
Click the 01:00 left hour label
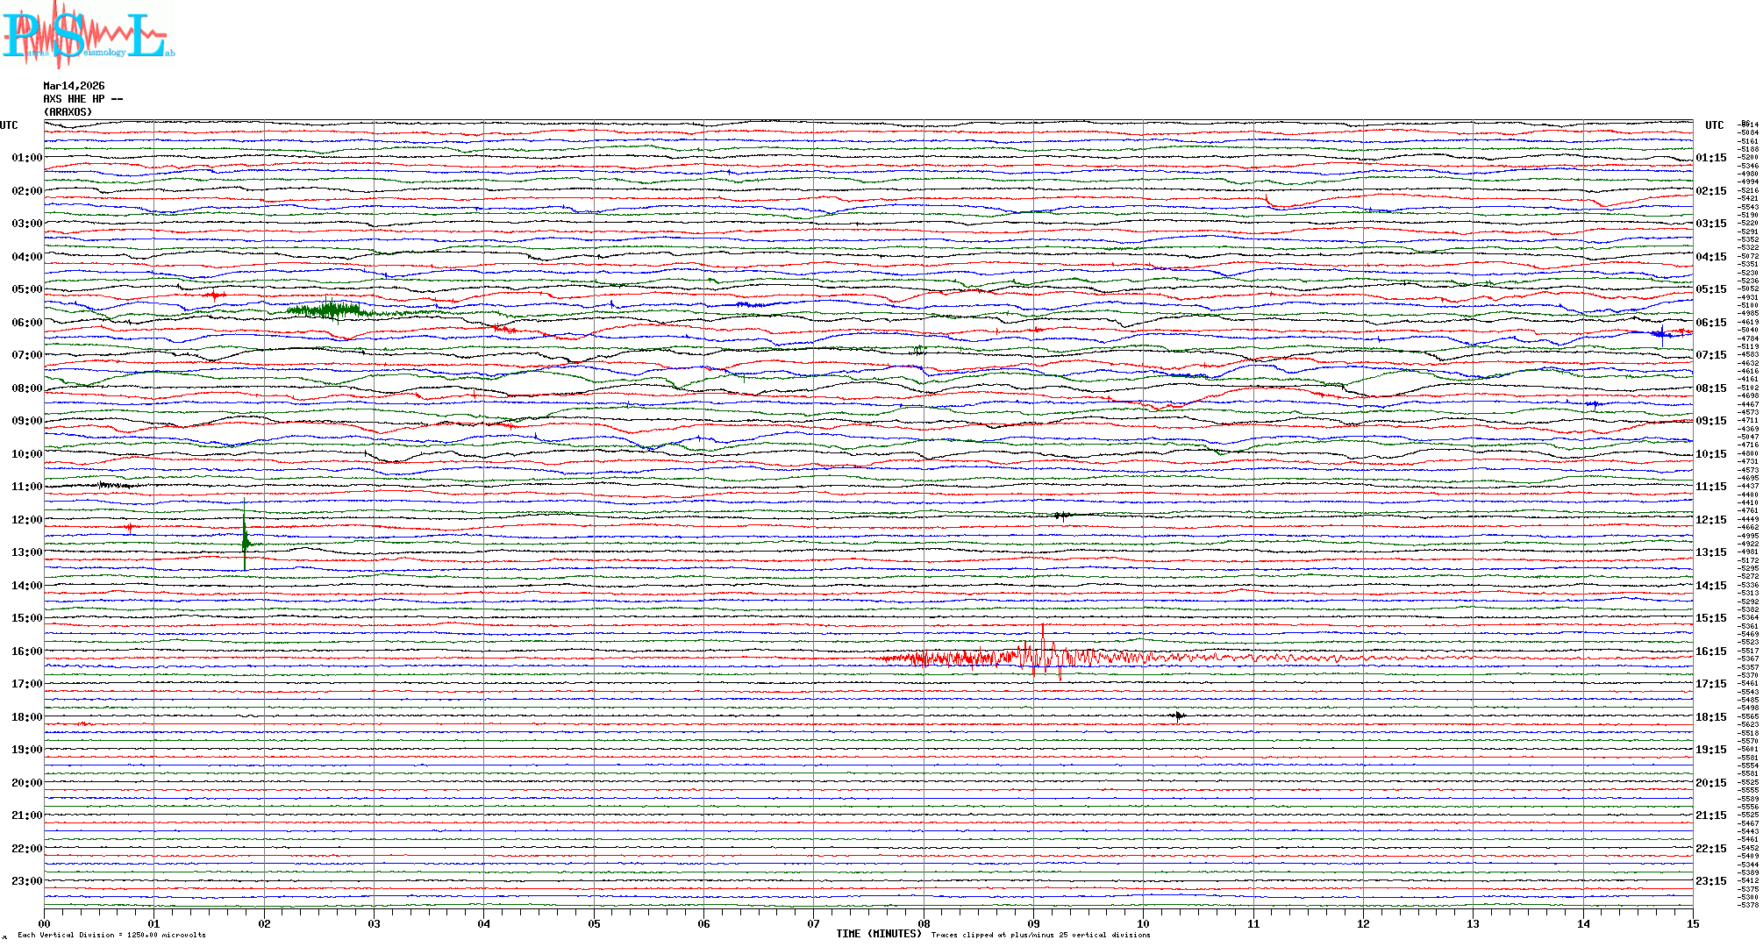tap(26, 158)
